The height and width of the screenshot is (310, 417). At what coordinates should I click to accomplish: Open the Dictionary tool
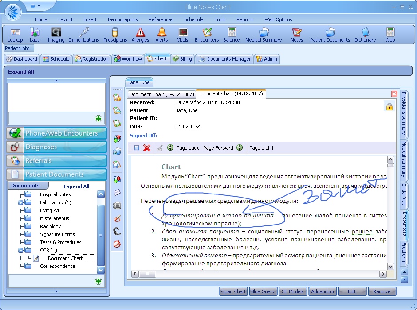coord(365,35)
